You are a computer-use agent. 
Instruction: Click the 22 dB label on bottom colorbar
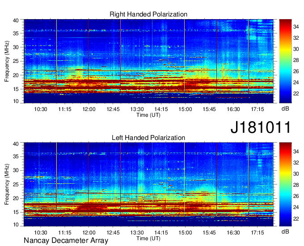coord(296,219)
